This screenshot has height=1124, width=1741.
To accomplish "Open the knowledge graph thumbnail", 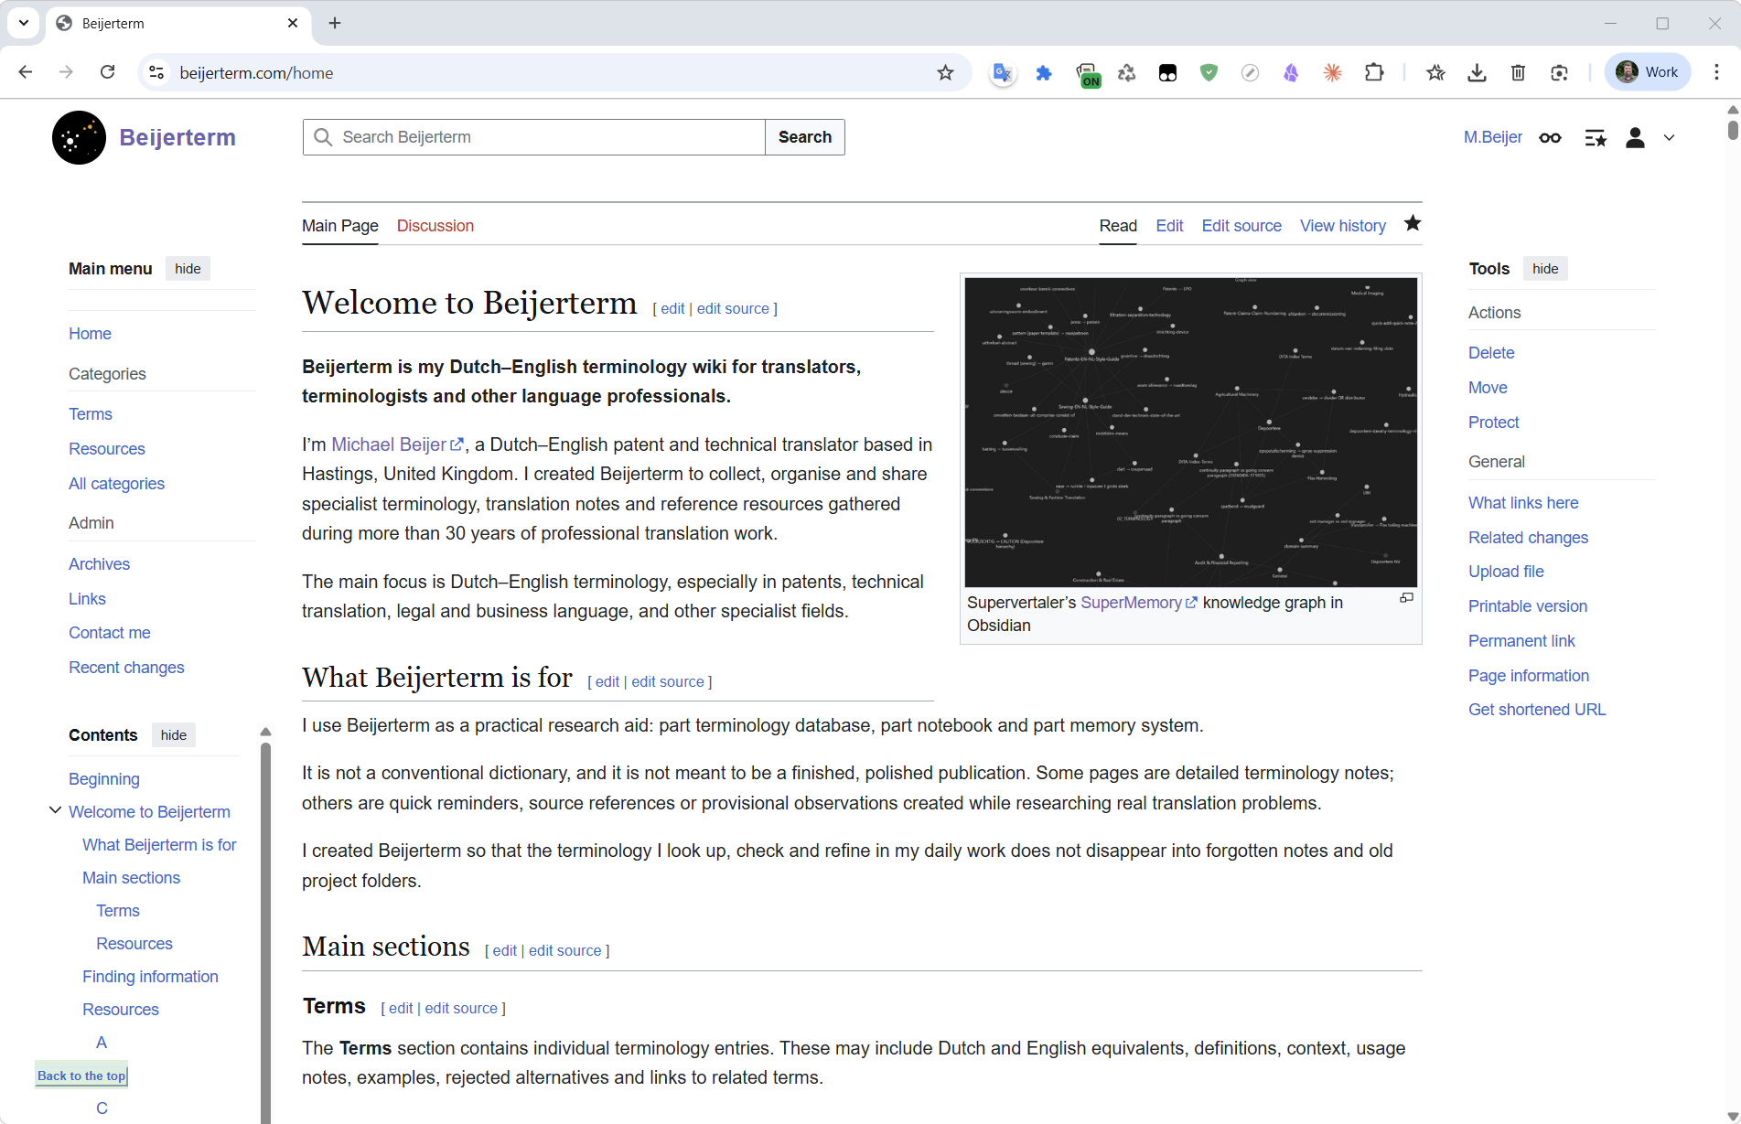I will [1190, 432].
